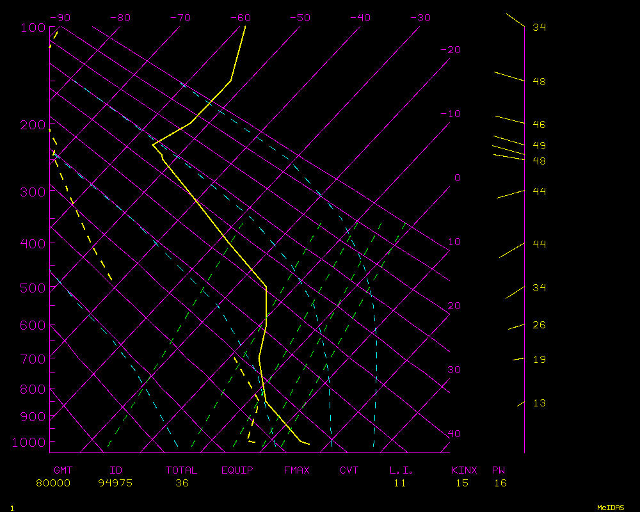Click the wind speed value 49
The image size is (640, 512).
(540, 146)
